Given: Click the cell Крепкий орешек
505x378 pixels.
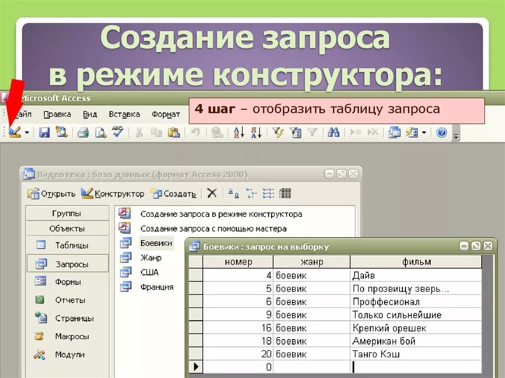Looking at the screenshot, I should [416, 328].
